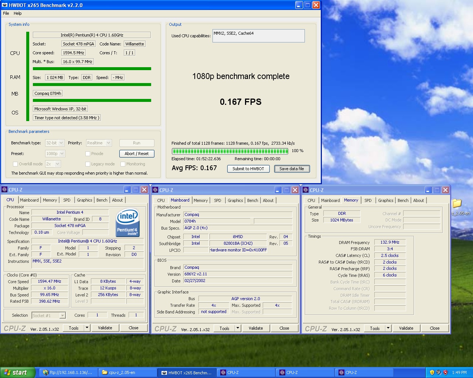
Task: Click the greyed Run button
Action: (x=137, y=143)
